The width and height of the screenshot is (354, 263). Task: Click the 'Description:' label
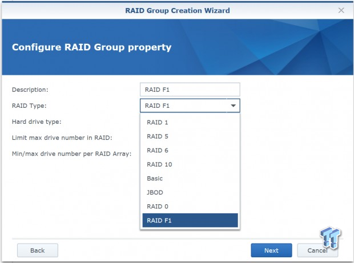(x=30, y=90)
